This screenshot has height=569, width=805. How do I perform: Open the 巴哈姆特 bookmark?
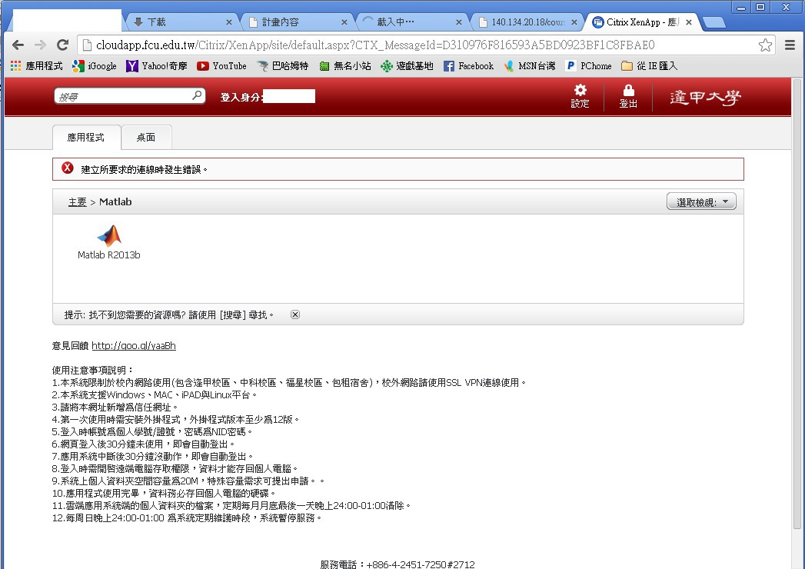283,65
